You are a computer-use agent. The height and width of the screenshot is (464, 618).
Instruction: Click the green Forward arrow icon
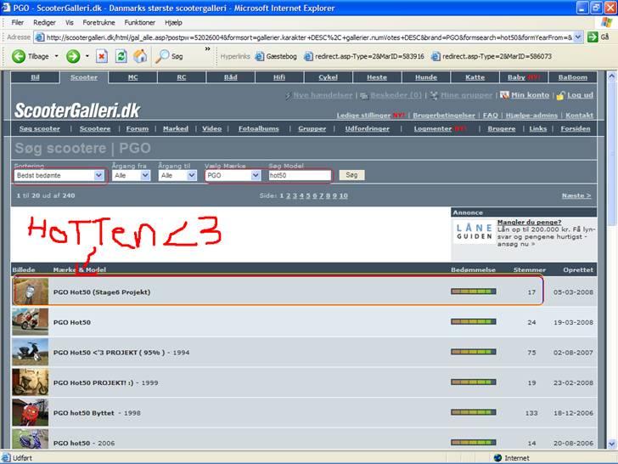[x=73, y=56]
